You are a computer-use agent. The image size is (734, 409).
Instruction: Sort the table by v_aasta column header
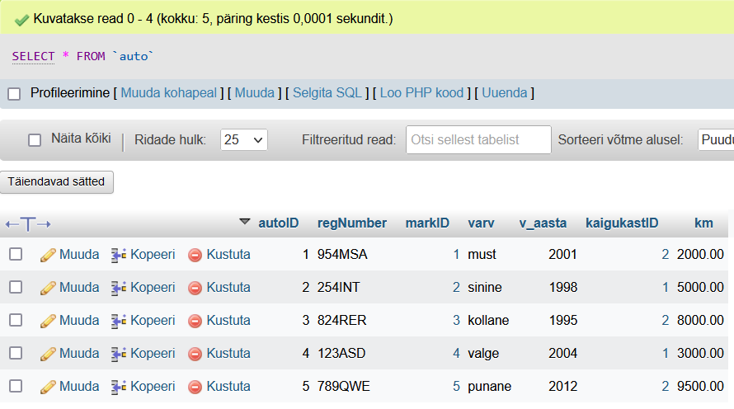[x=543, y=223]
